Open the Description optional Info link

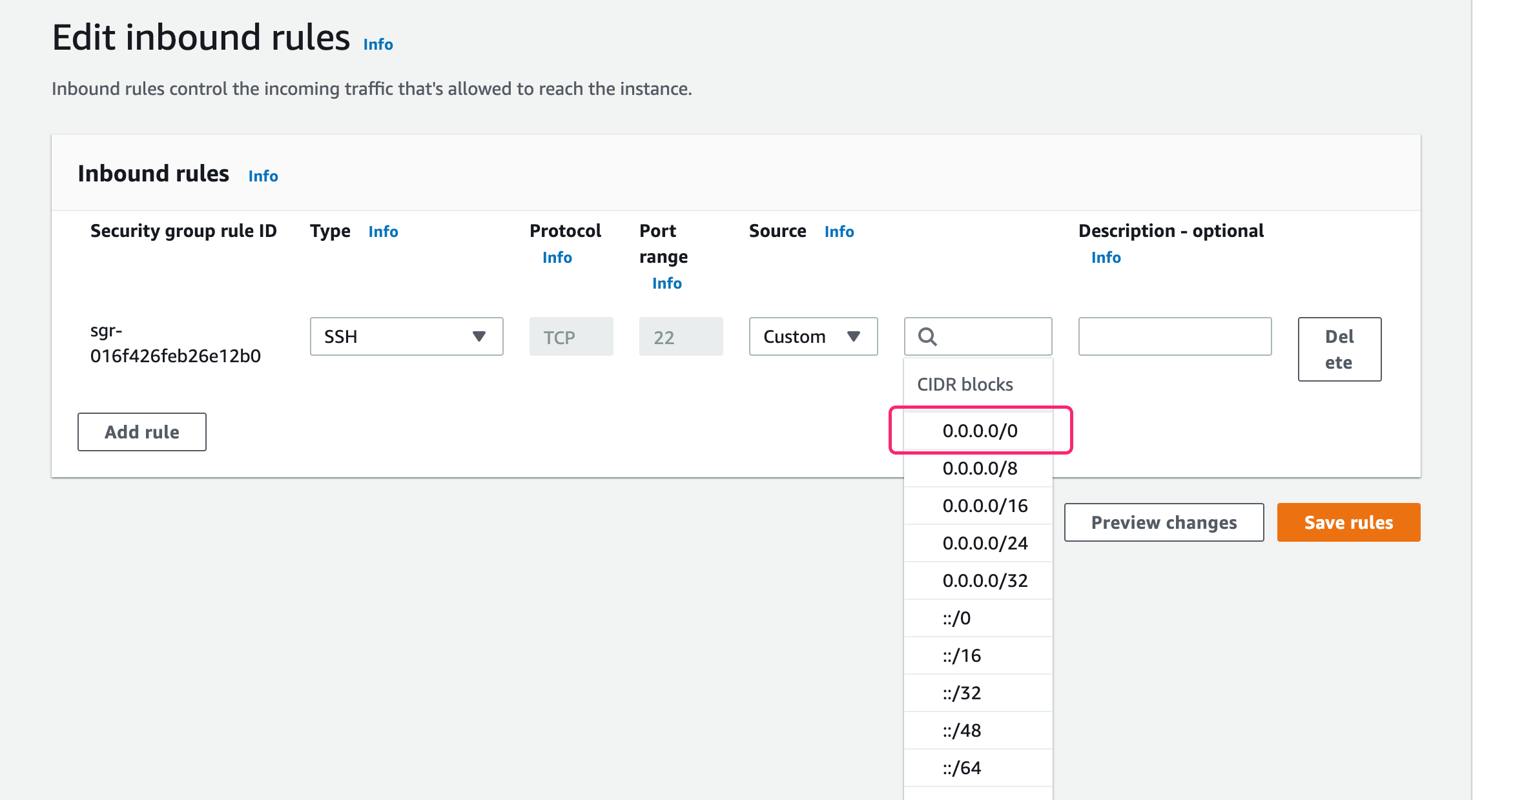pos(1106,257)
